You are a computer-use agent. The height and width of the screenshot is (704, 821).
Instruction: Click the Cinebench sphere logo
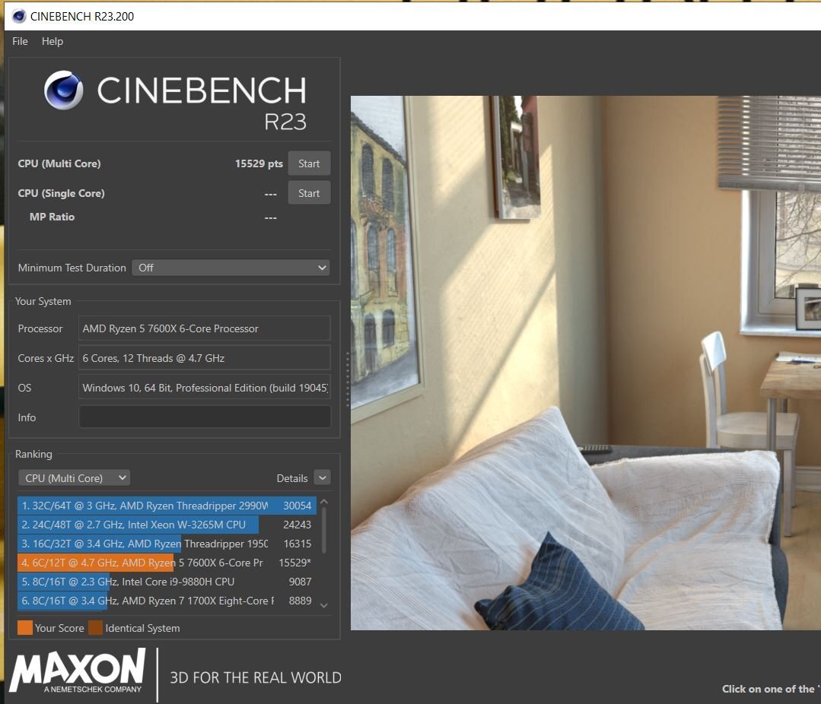[x=63, y=90]
